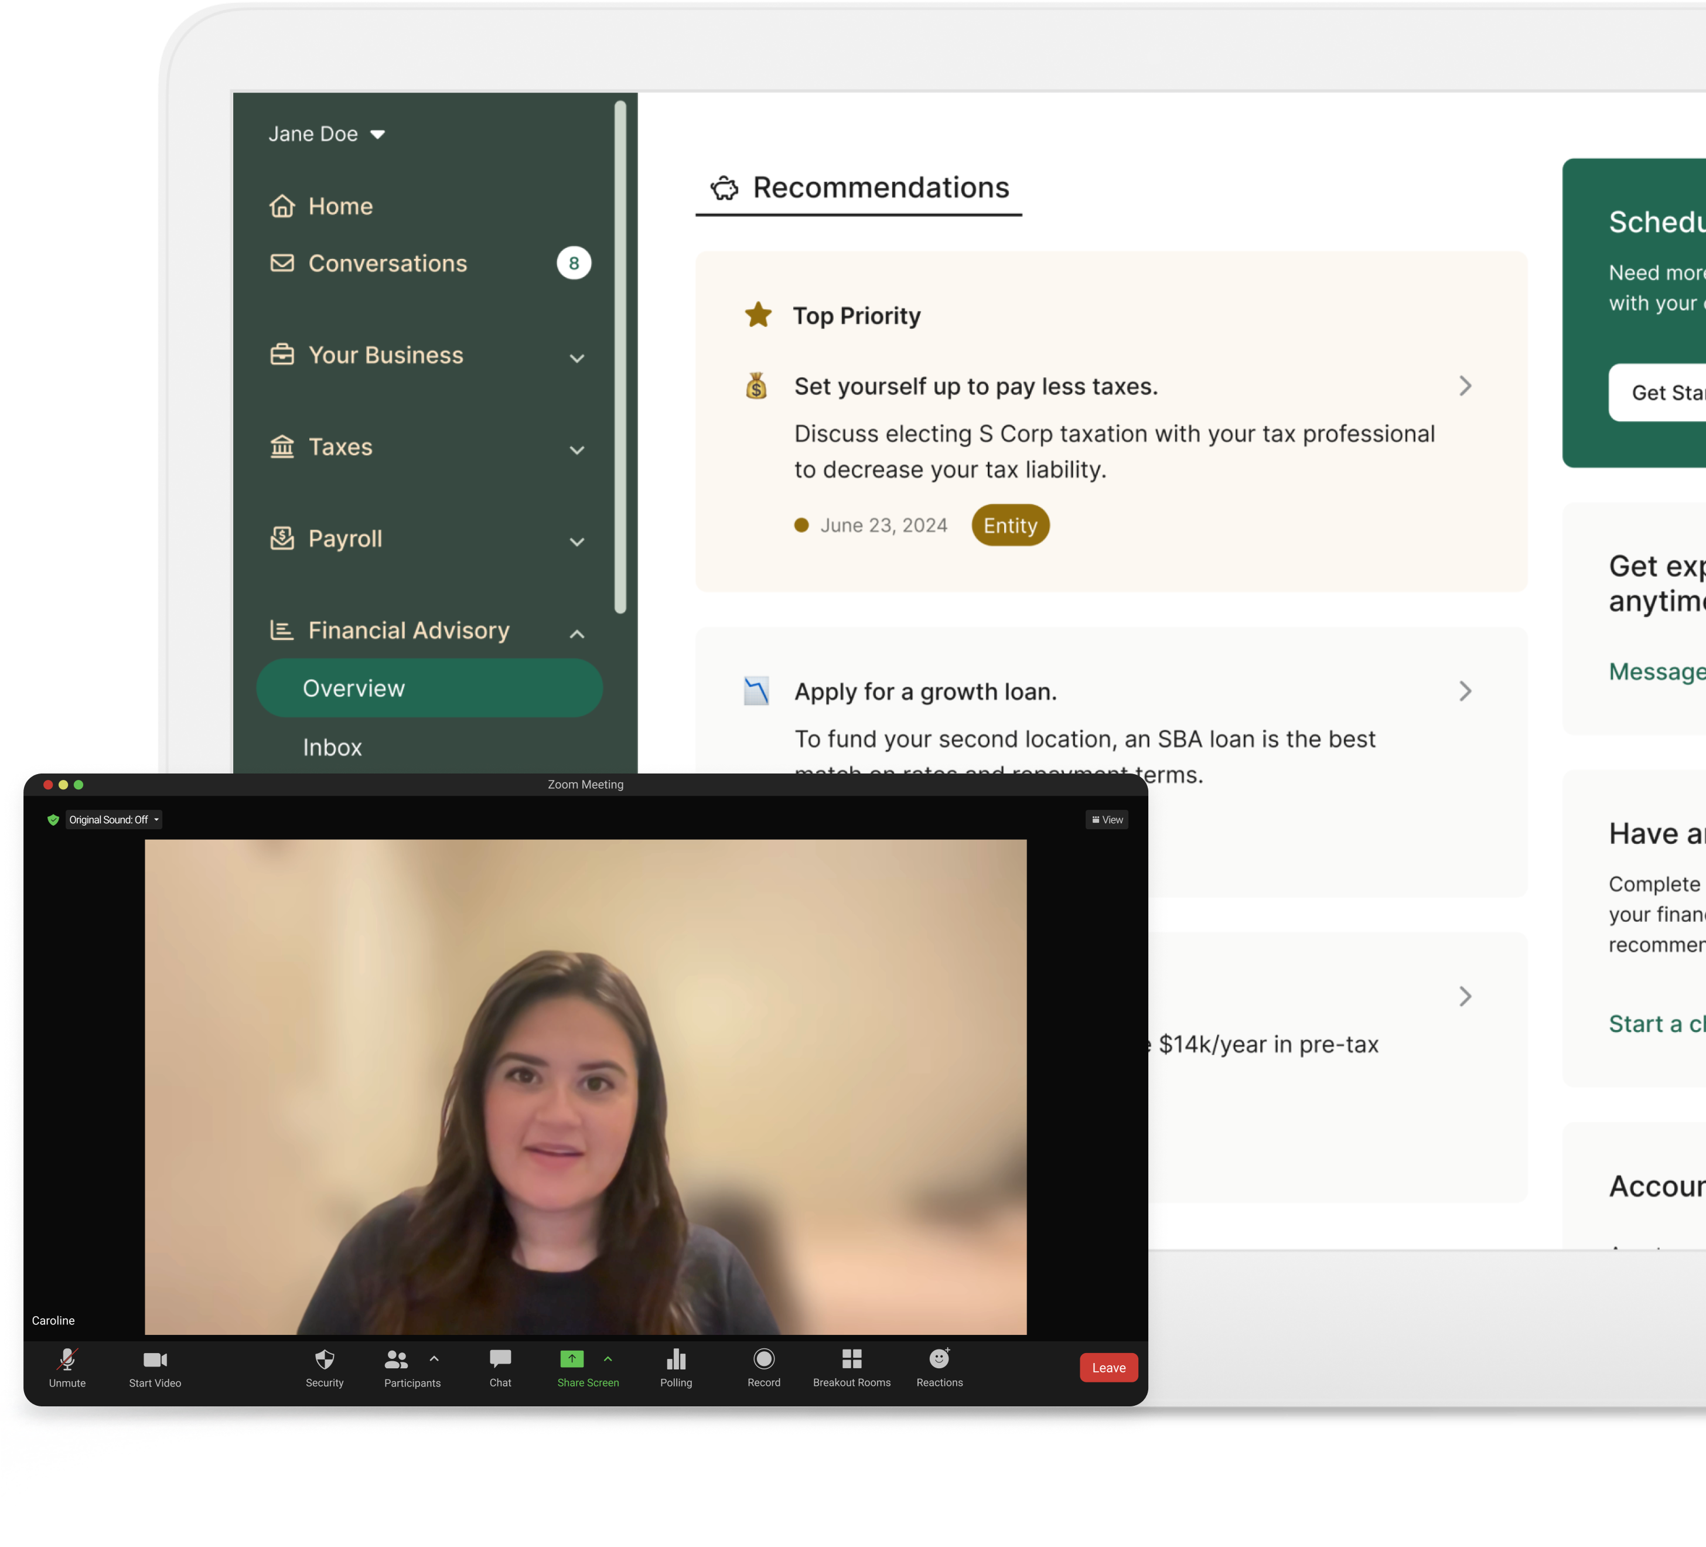Go to Conversations in sidebar
Screen dimensions: 1706x1547
tap(388, 263)
